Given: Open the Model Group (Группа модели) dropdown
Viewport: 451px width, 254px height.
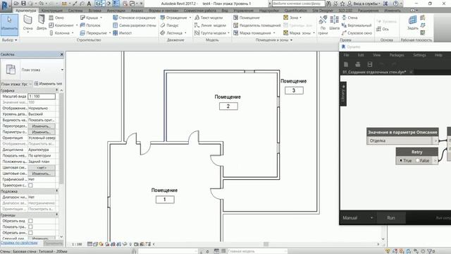Looking at the screenshot, I should 228,33.
